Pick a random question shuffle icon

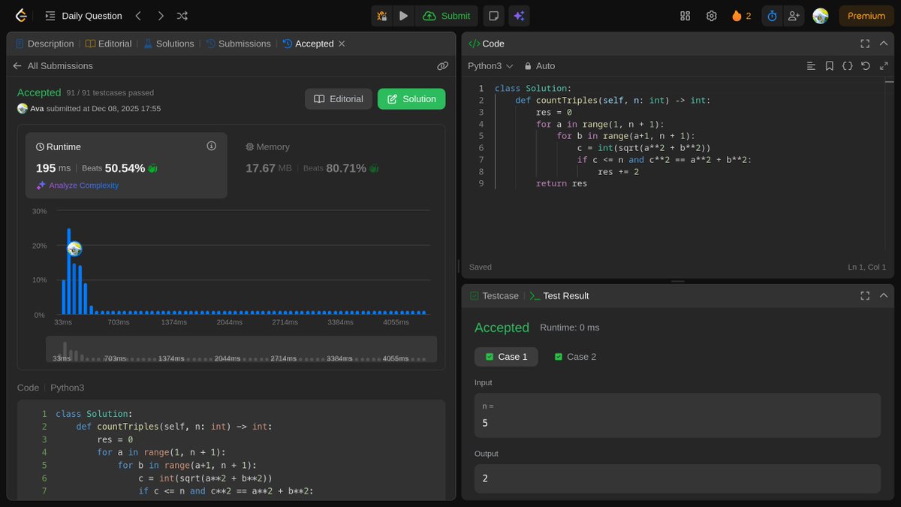[x=182, y=16]
